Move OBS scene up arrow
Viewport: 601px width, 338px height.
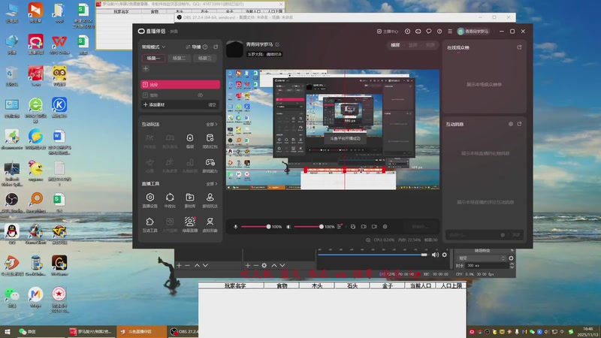coord(197,265)
